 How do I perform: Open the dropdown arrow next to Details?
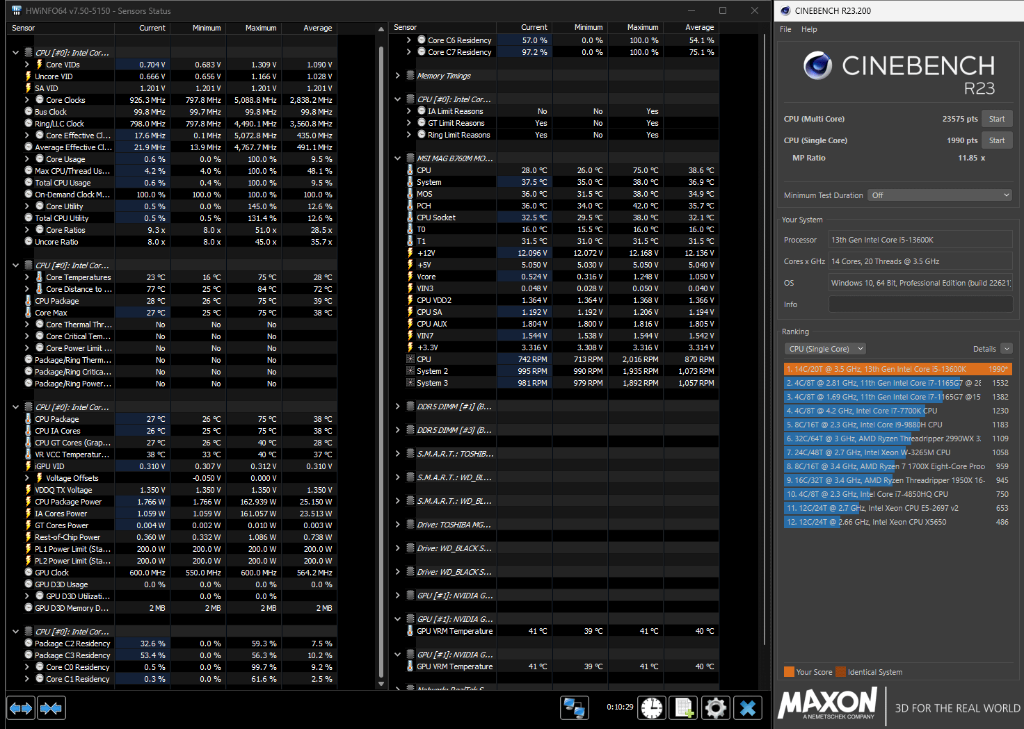tap(1007, 349)
